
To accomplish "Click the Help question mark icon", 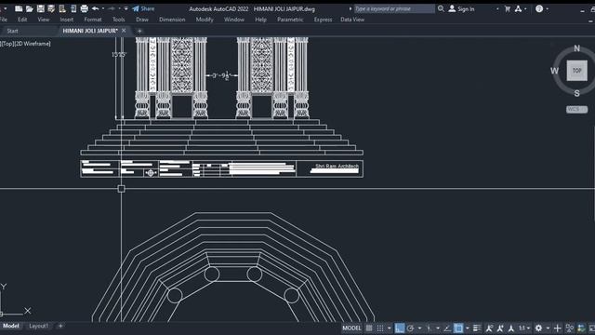I will pos(539,8).
